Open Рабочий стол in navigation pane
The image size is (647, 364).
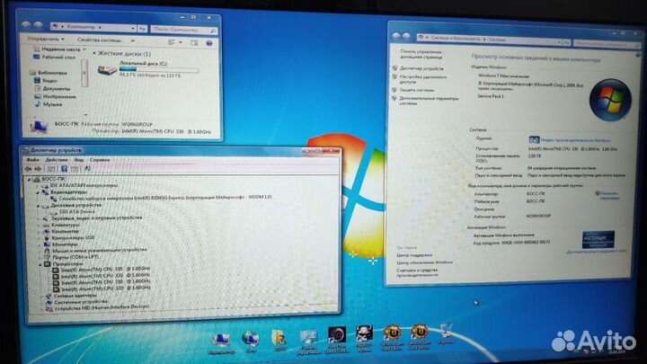coord(55,58)
